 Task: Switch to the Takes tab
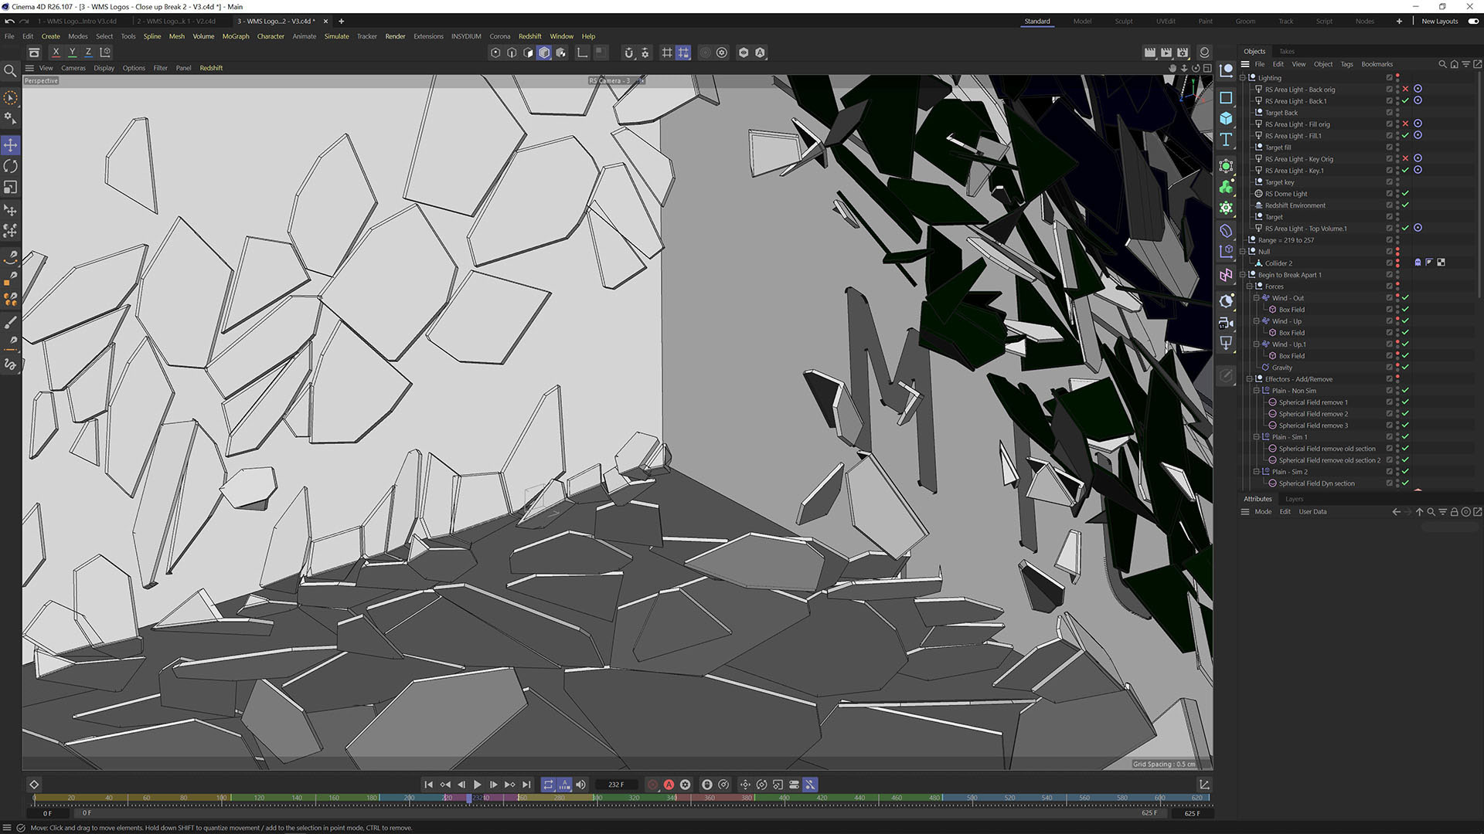click(1286, 52)
